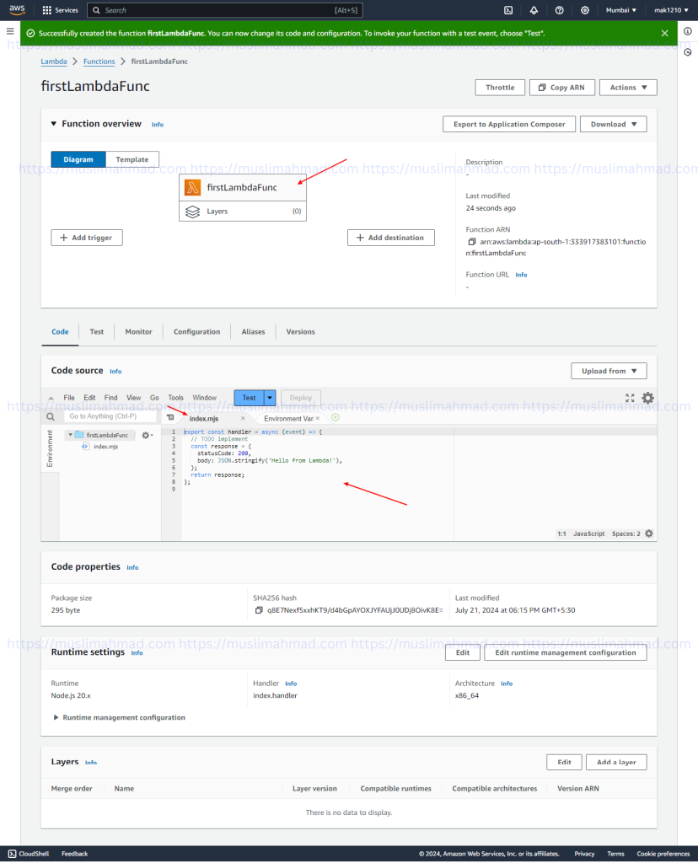Open the notifications bell icon

pos(534,10)
